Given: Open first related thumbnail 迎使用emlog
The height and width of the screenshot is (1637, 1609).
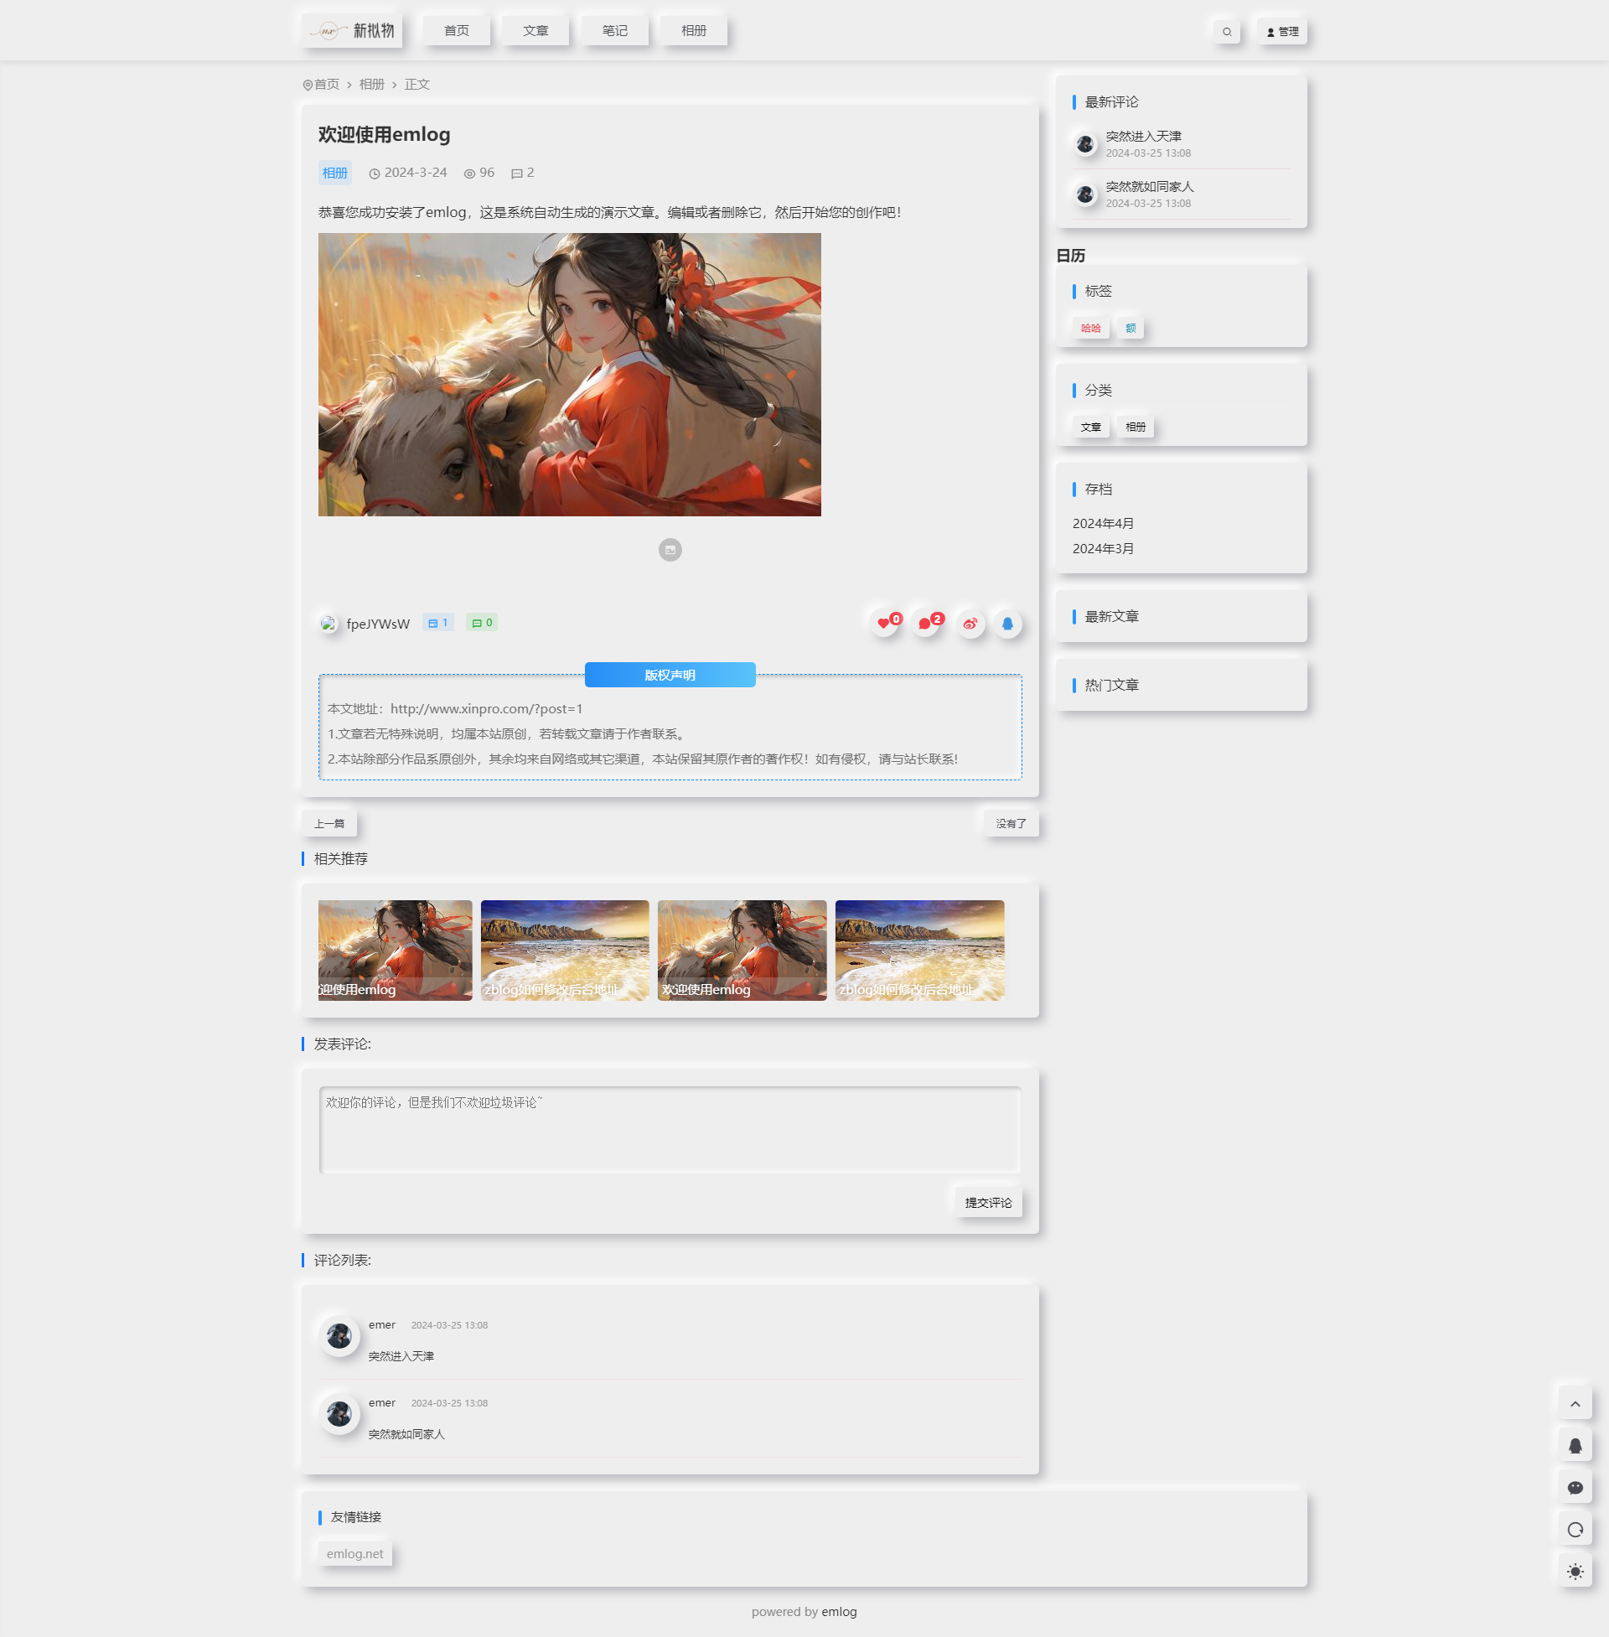Looking at the screenshot, I should (x=395, y=950).
